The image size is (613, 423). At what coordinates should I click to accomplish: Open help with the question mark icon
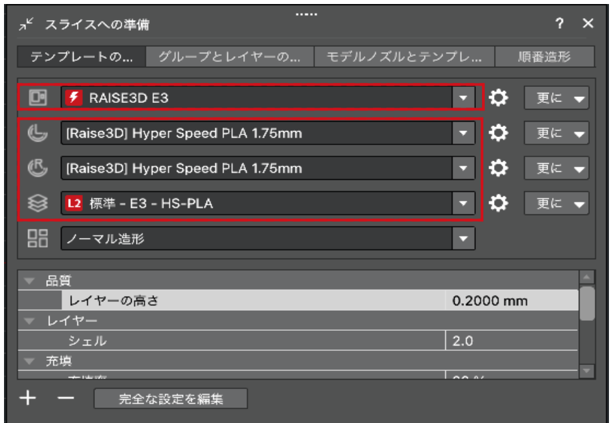560,23
